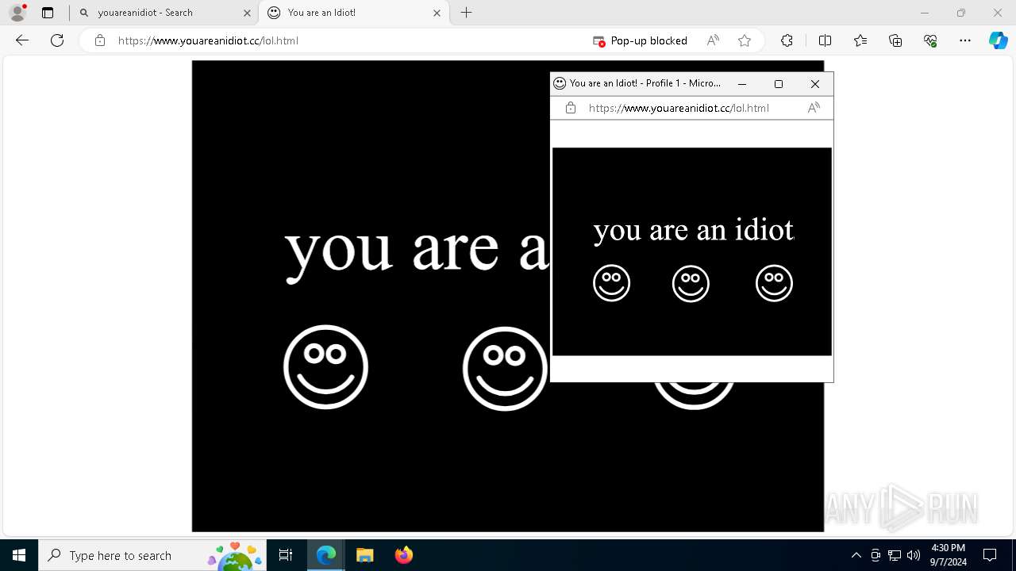Switch to the youareanidiot - Search tab
This screenshot has height=571, width=1016.
pos(164,13)
